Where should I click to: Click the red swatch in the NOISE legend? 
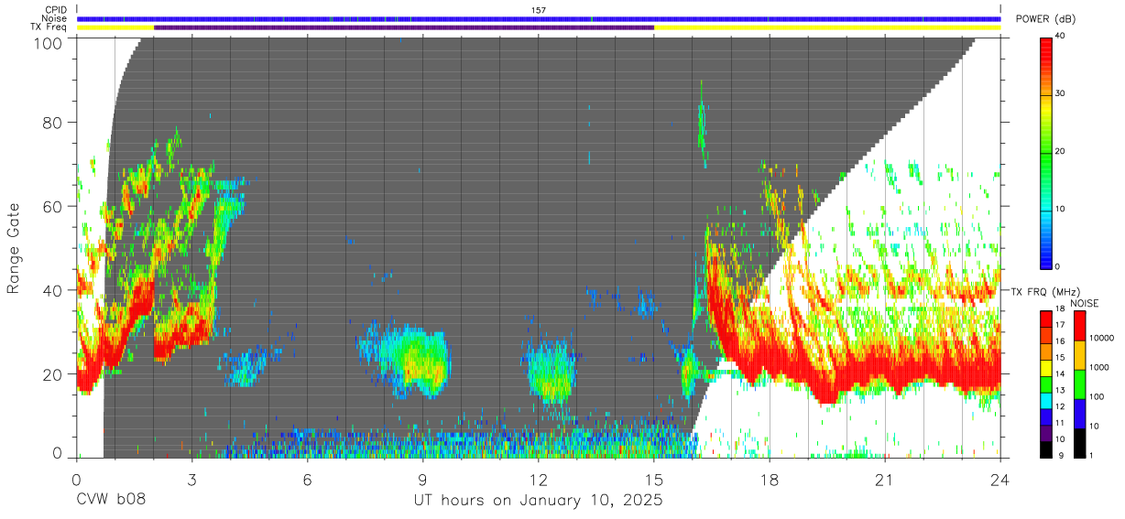[x=1079, y=325]
